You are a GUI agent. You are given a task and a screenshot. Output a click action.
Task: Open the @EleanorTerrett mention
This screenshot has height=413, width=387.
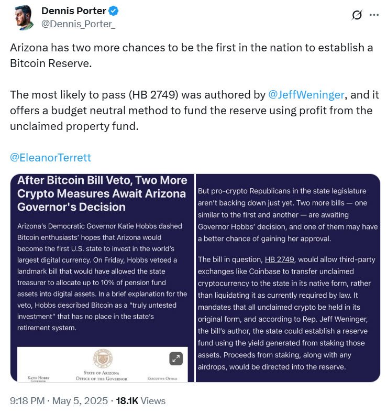point(51,157)
